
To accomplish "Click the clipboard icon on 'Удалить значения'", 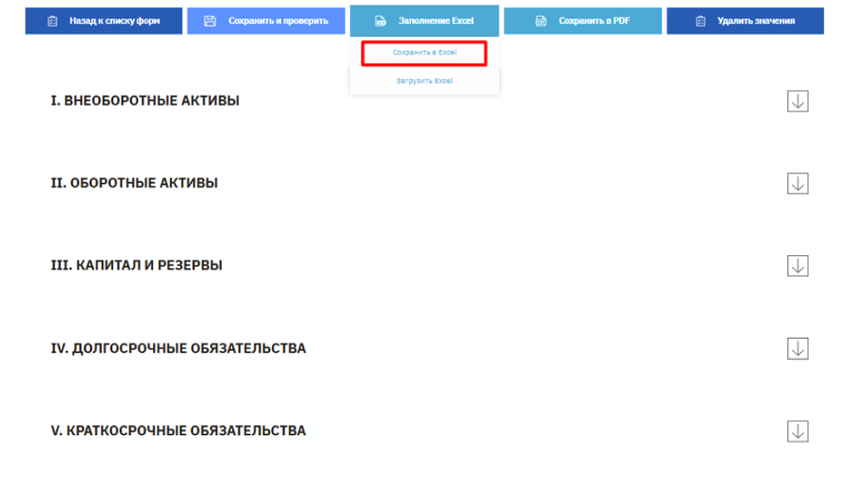I will coord(700,20).
